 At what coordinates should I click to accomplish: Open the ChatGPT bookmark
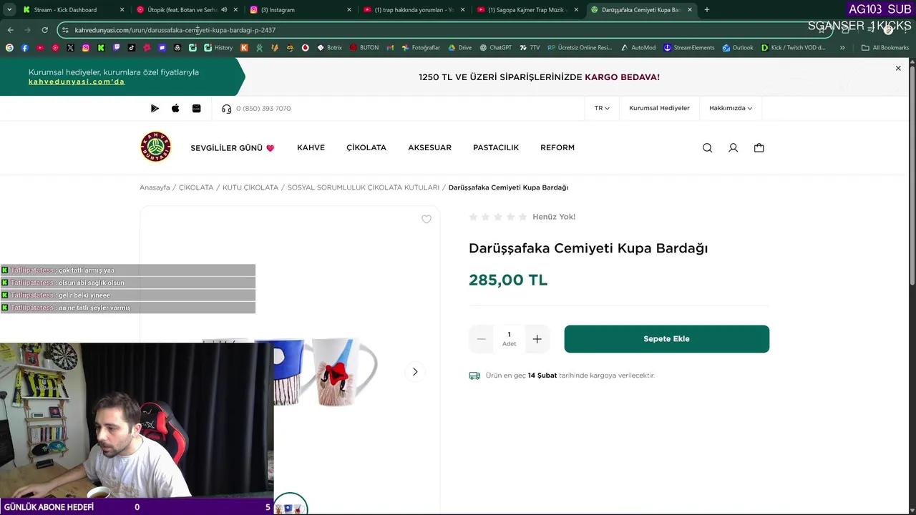(x=495, y=48)
